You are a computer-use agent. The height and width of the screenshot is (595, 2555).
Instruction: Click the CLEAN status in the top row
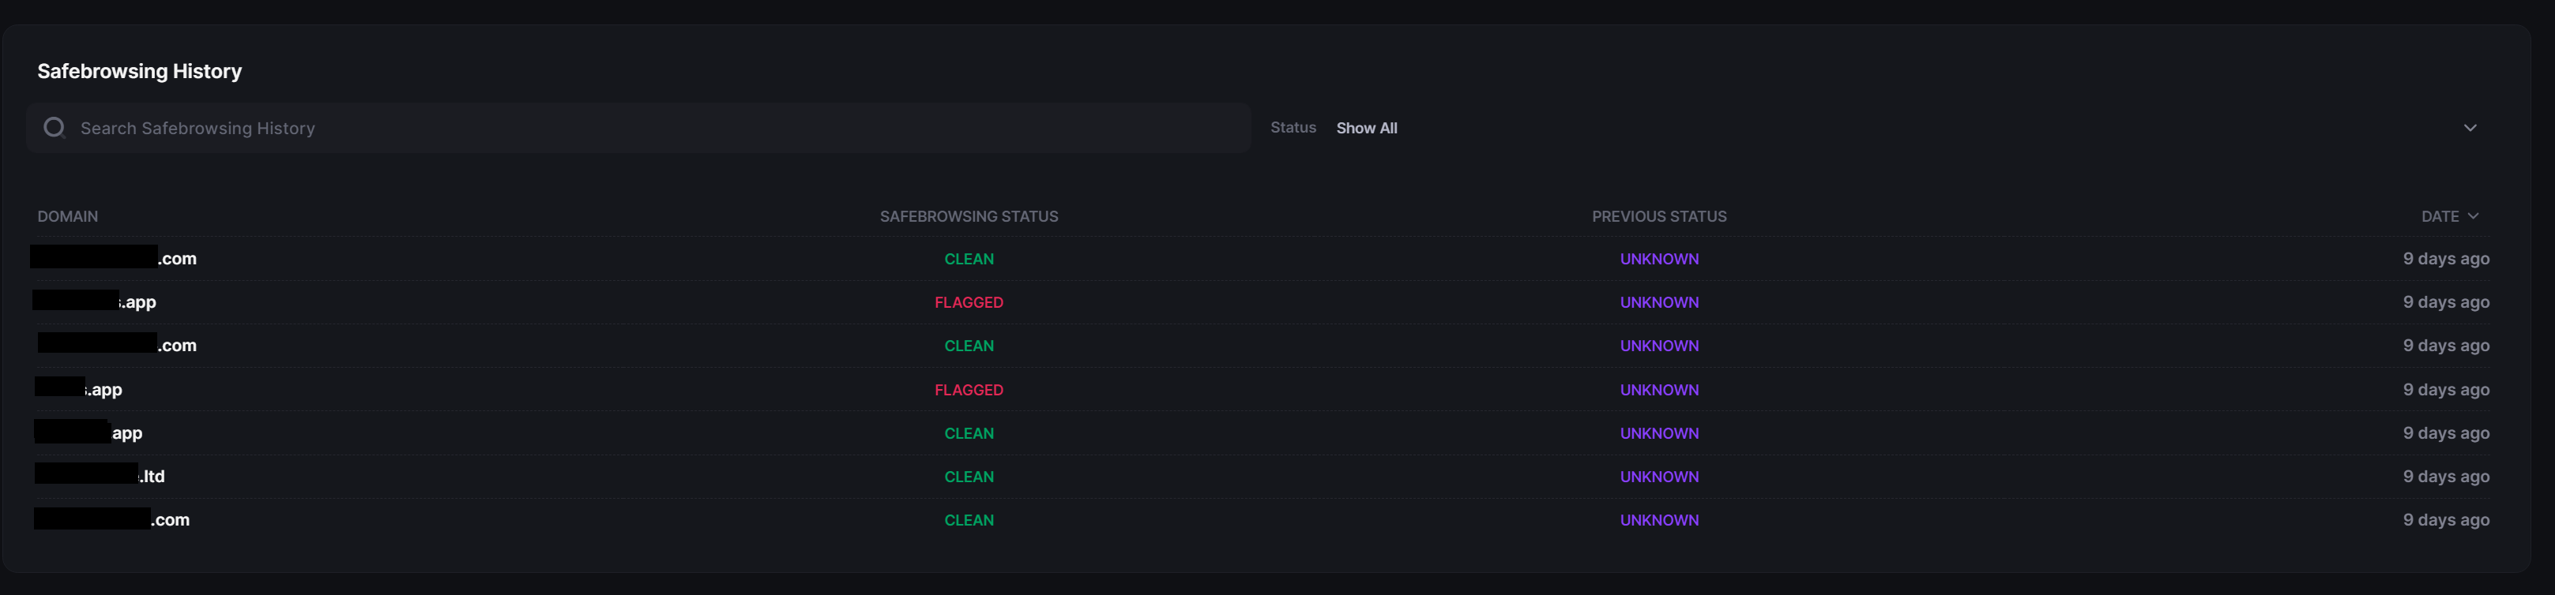click(968, 258)
